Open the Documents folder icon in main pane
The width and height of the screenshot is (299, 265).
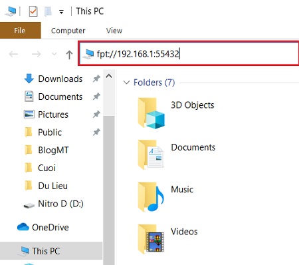coord(151,154)
